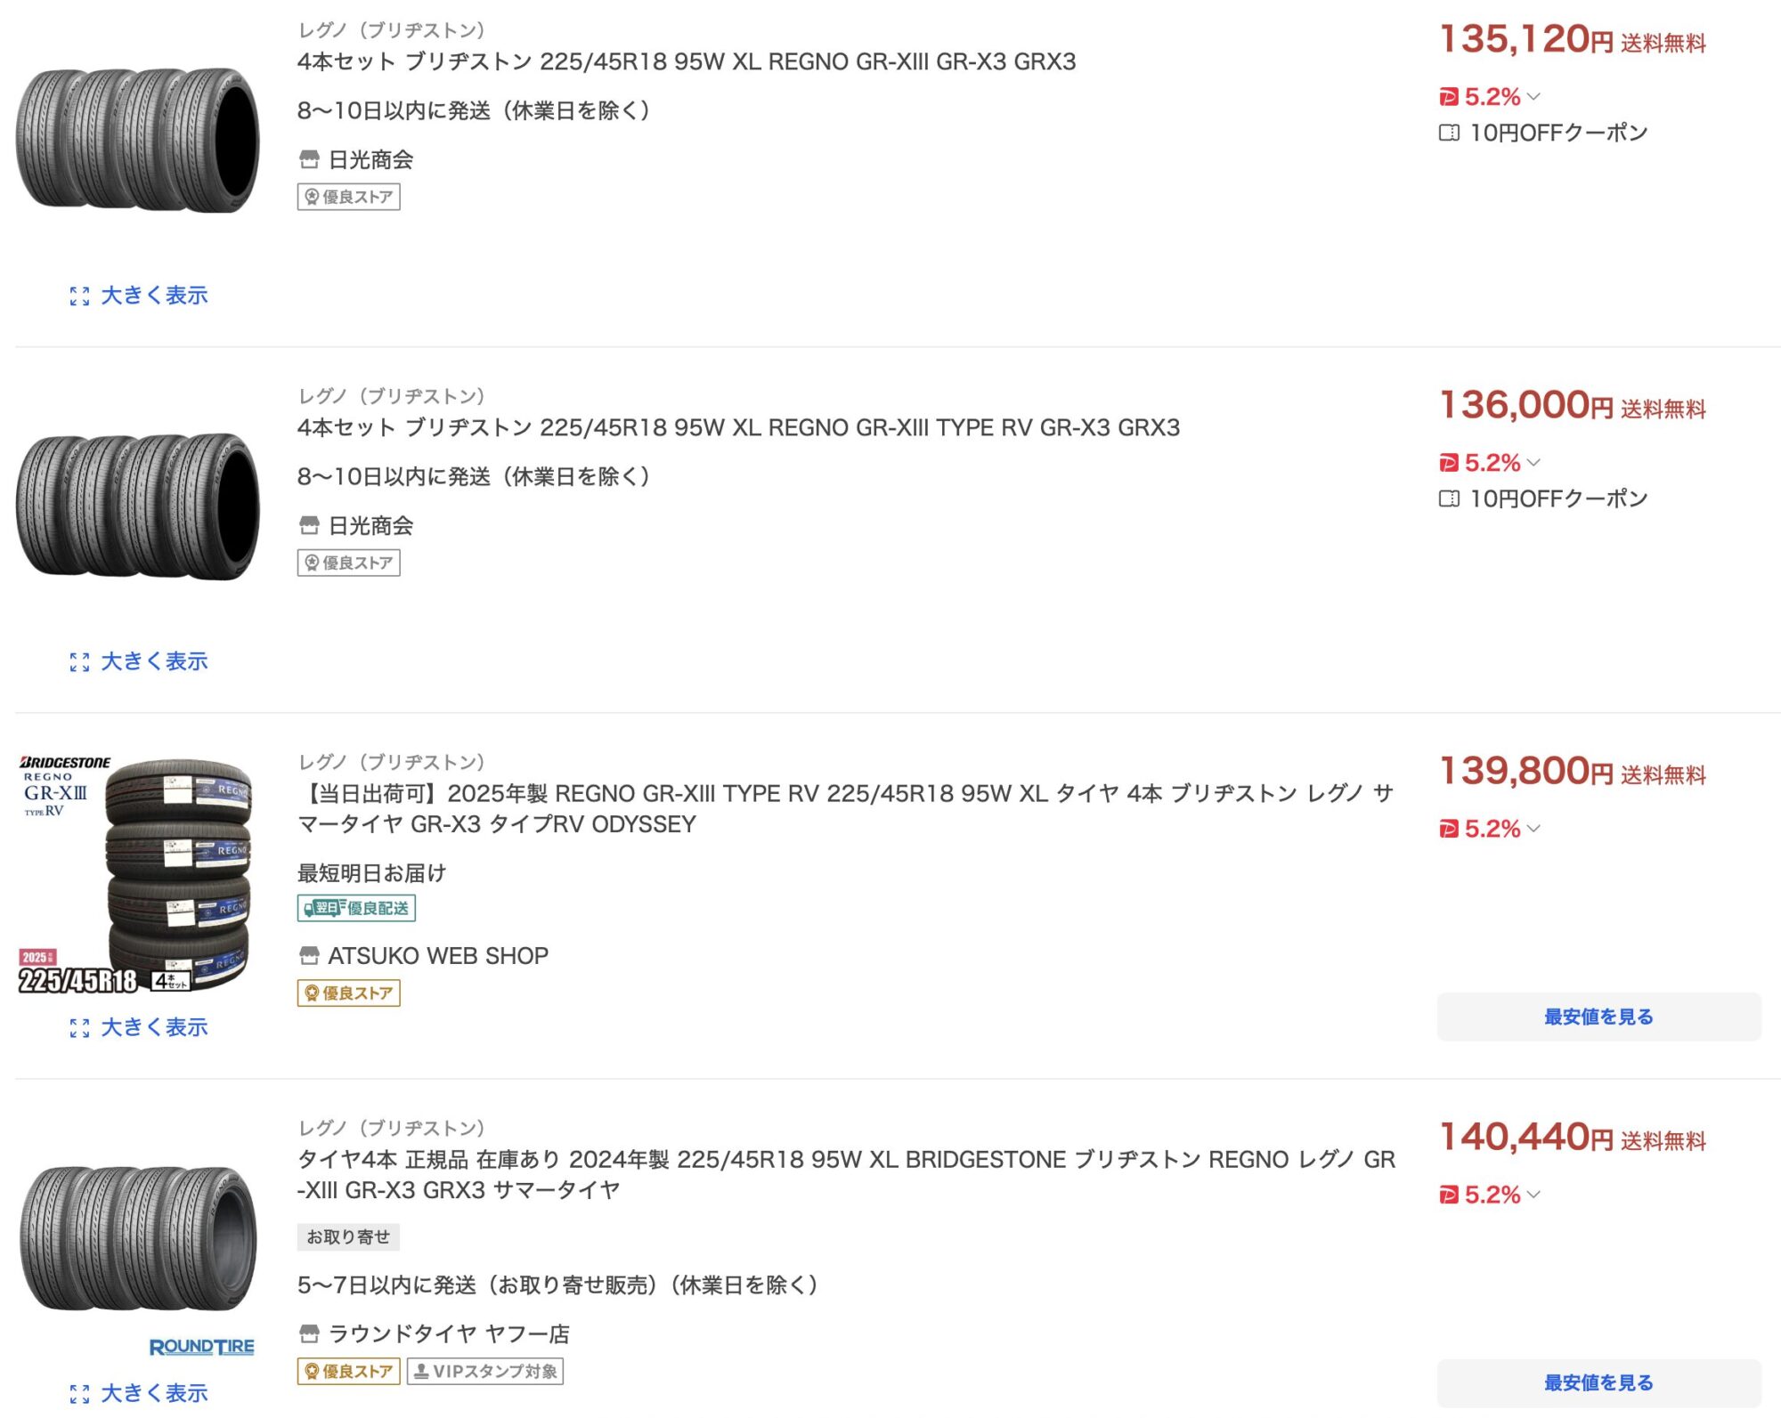This screenshot has width=1781, height=1418.
Task: Click the PayPay icon under the 139,800円 price
Action: click(x=1449, y=829)
